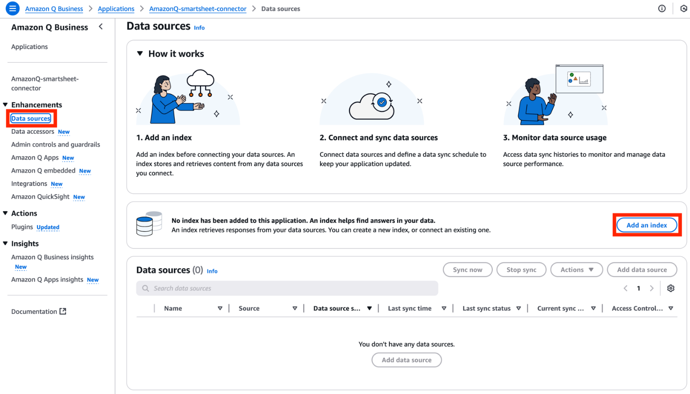
Task: Open the info panel icon in top bar
Action: pyautogui.click(x=662, y=8)
